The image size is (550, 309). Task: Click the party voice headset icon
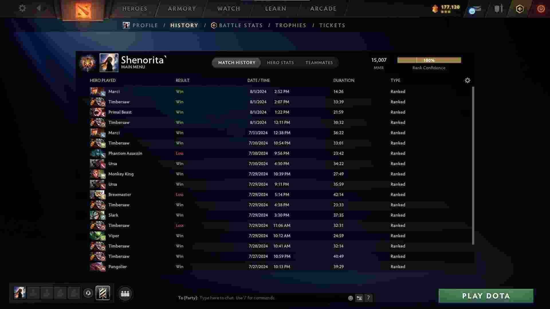88,293
